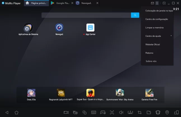
Task: Open the virtual location pin icon
Action: point(167,112)
